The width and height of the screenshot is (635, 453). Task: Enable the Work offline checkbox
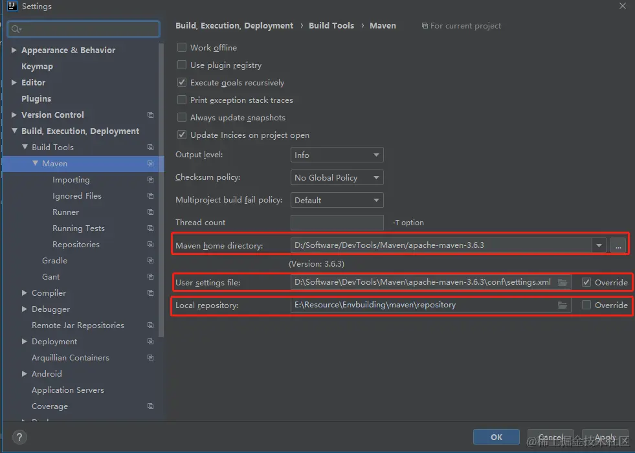tap(182, 48)
